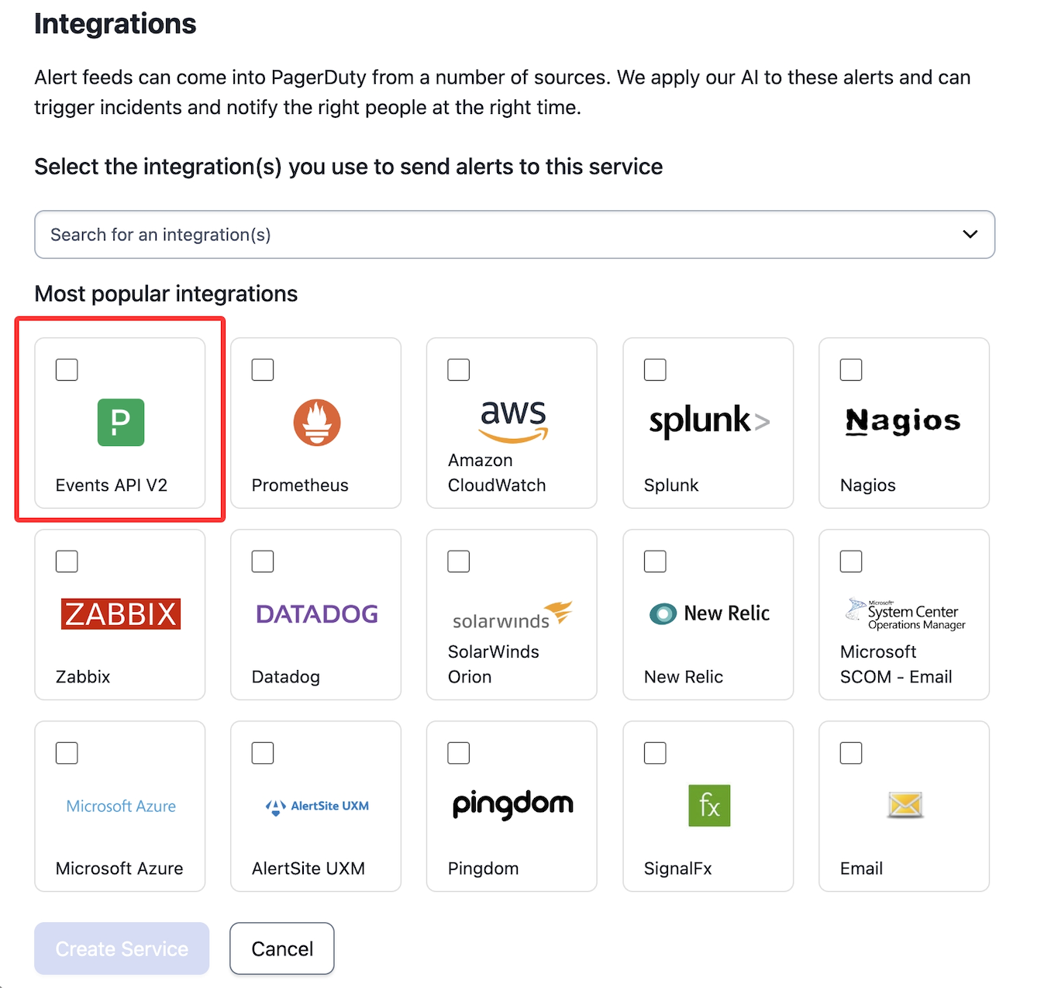Click the Create Service button

click(x=122, y=948)
